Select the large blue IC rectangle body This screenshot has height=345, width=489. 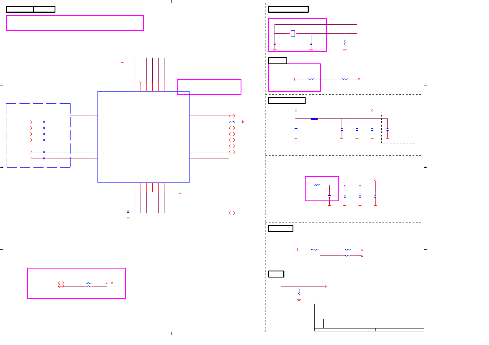pos(143,137)
